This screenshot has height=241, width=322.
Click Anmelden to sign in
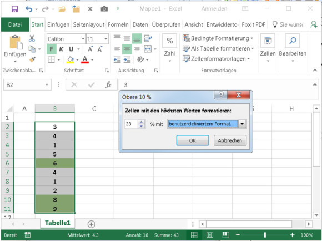[214, 9]
